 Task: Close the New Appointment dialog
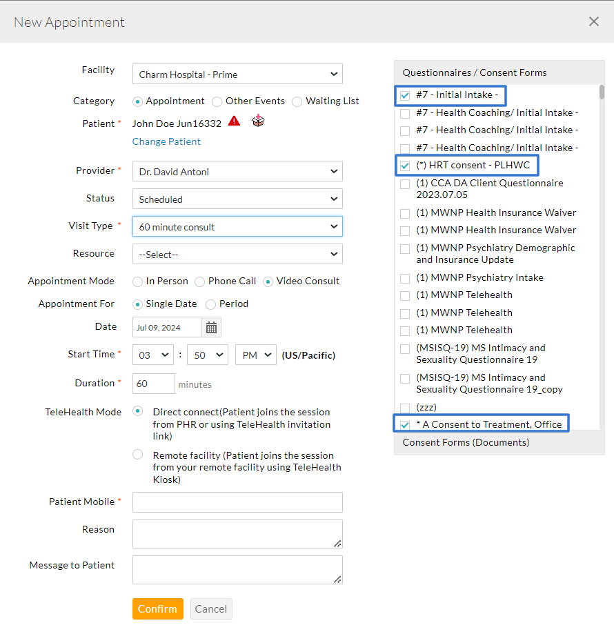pos(593,21)
